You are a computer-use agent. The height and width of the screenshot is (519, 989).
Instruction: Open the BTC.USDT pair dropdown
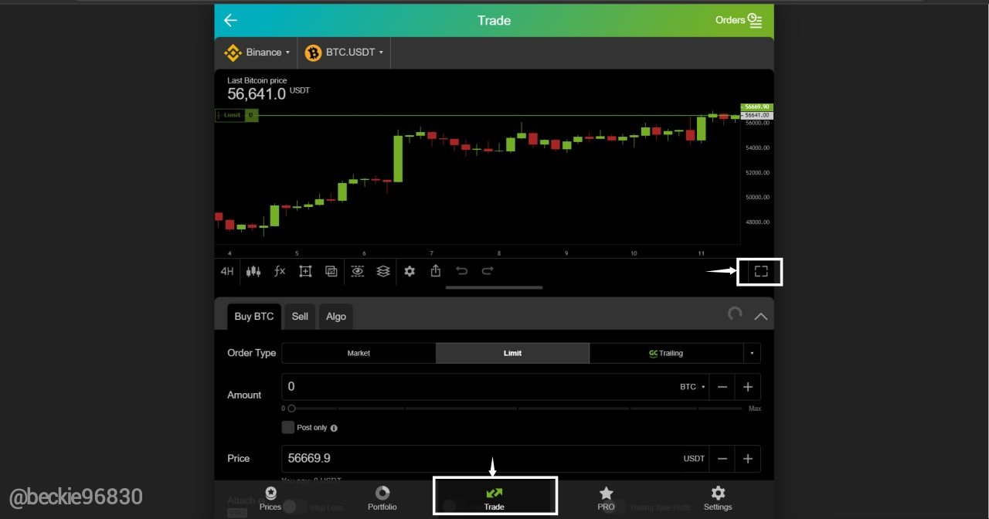[344, 53]
